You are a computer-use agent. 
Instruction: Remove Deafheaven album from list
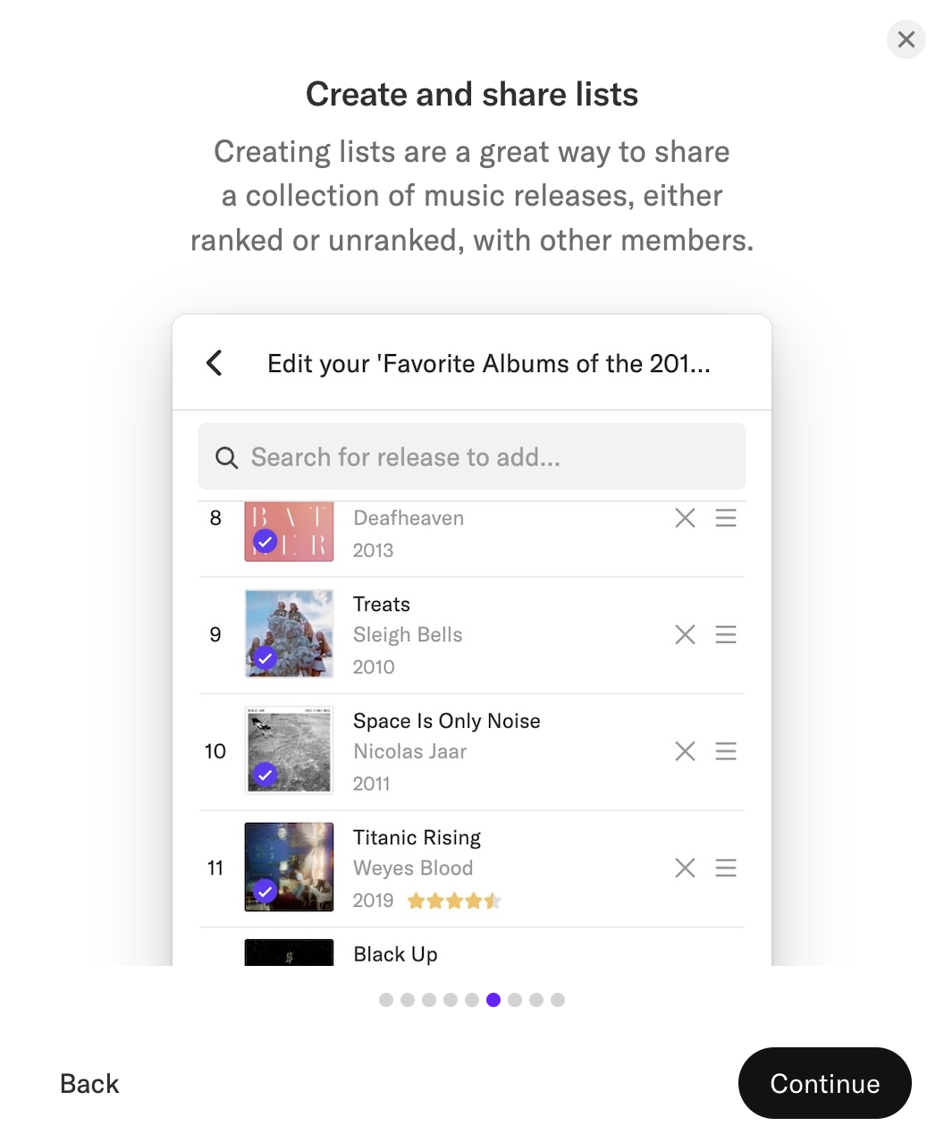coord(685,518)
